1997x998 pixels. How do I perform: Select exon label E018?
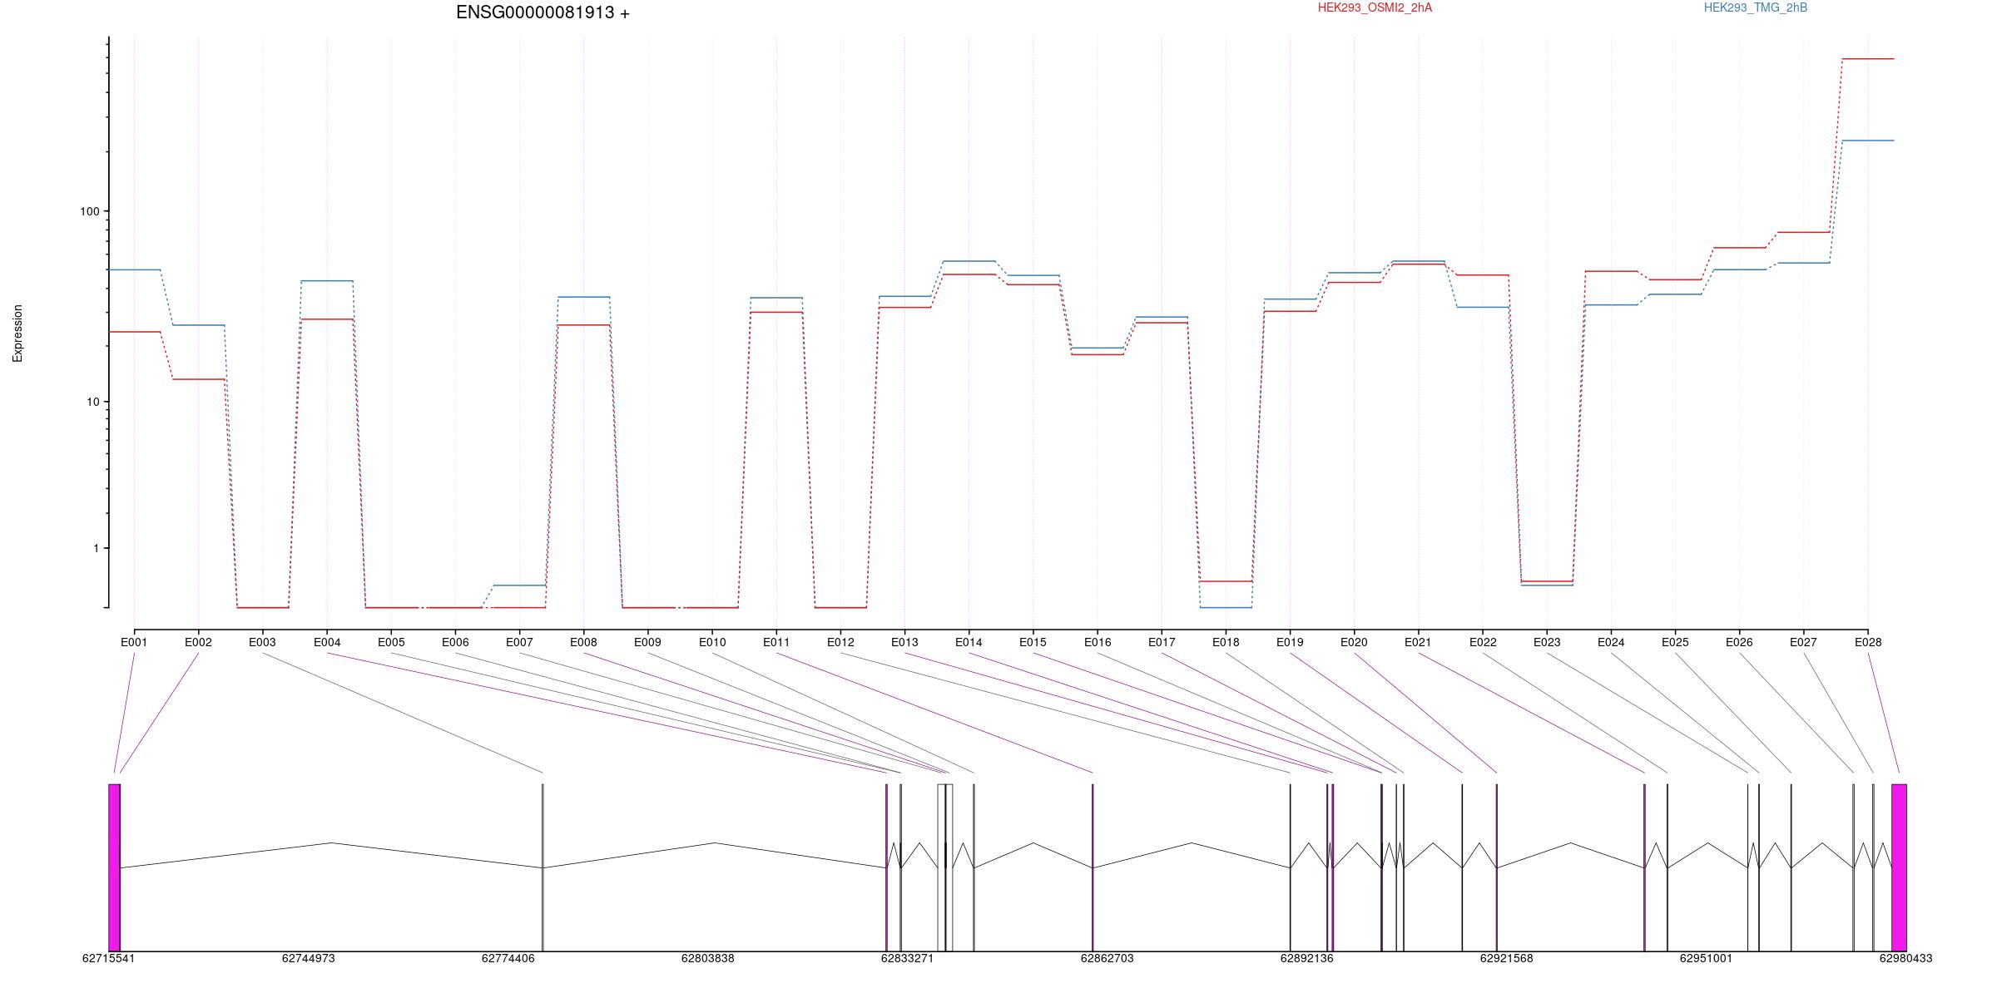(1226, 642)
